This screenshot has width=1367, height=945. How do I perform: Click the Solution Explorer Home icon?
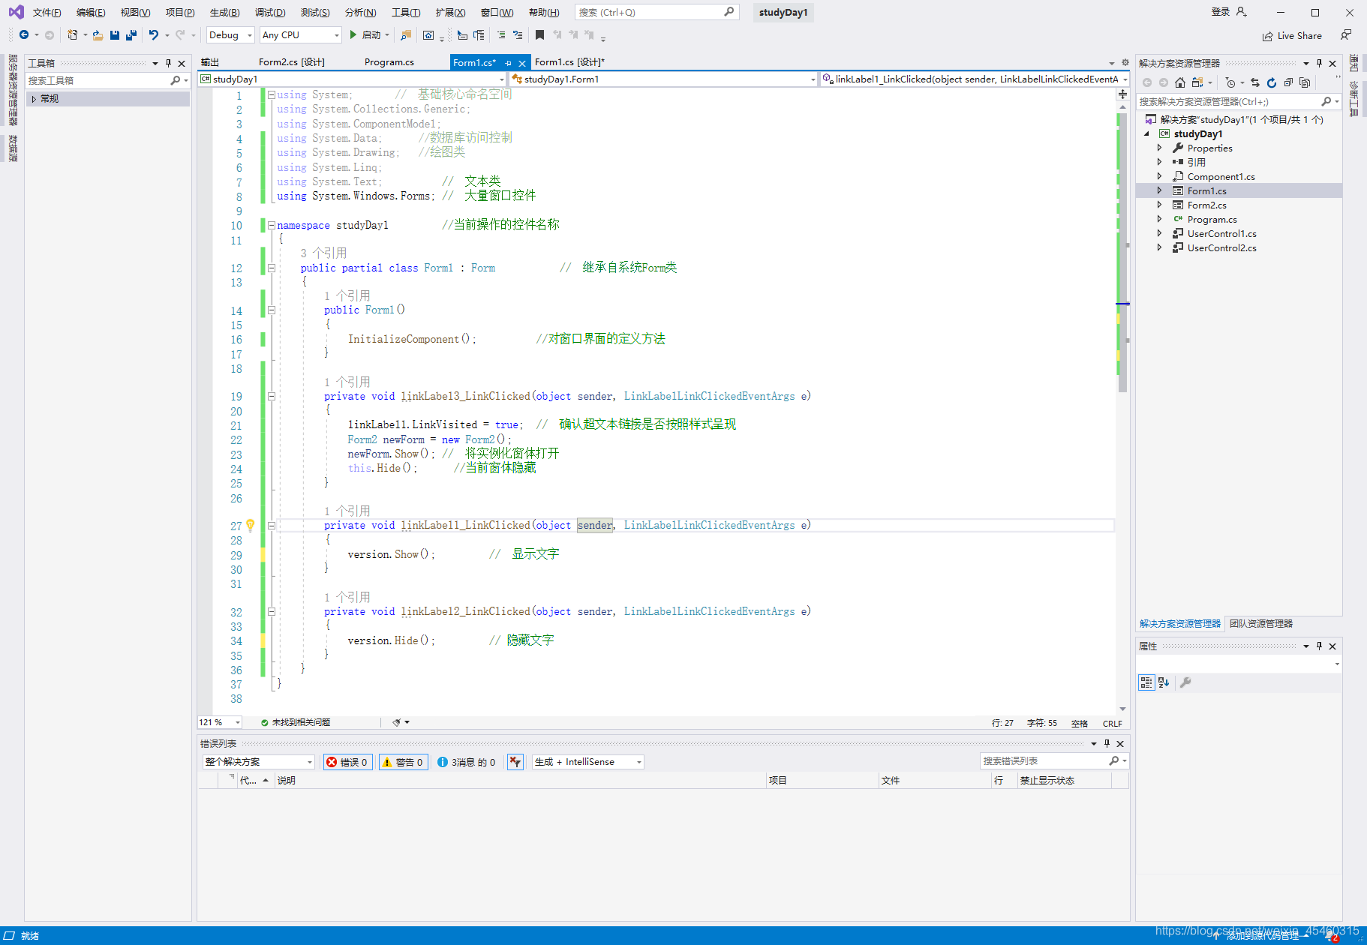coord(1180,82)
